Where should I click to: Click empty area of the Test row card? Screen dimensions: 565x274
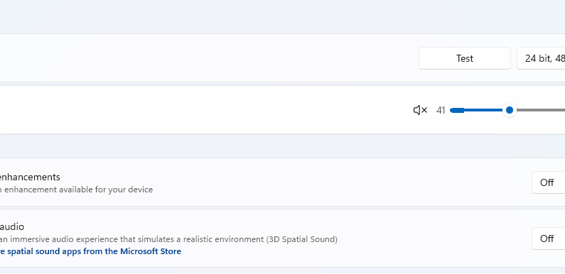click(216, 58)
